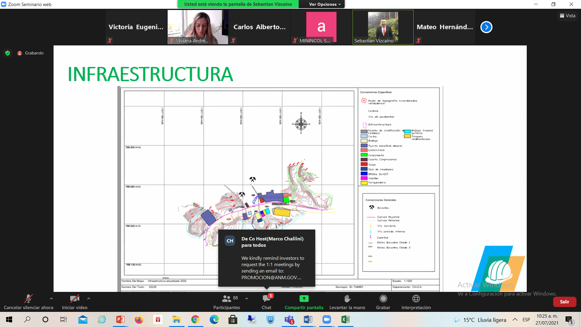This screenshot has height=327, width=581.
Task: Raise hand with Levantar la mano
Action: click(347, 302)
